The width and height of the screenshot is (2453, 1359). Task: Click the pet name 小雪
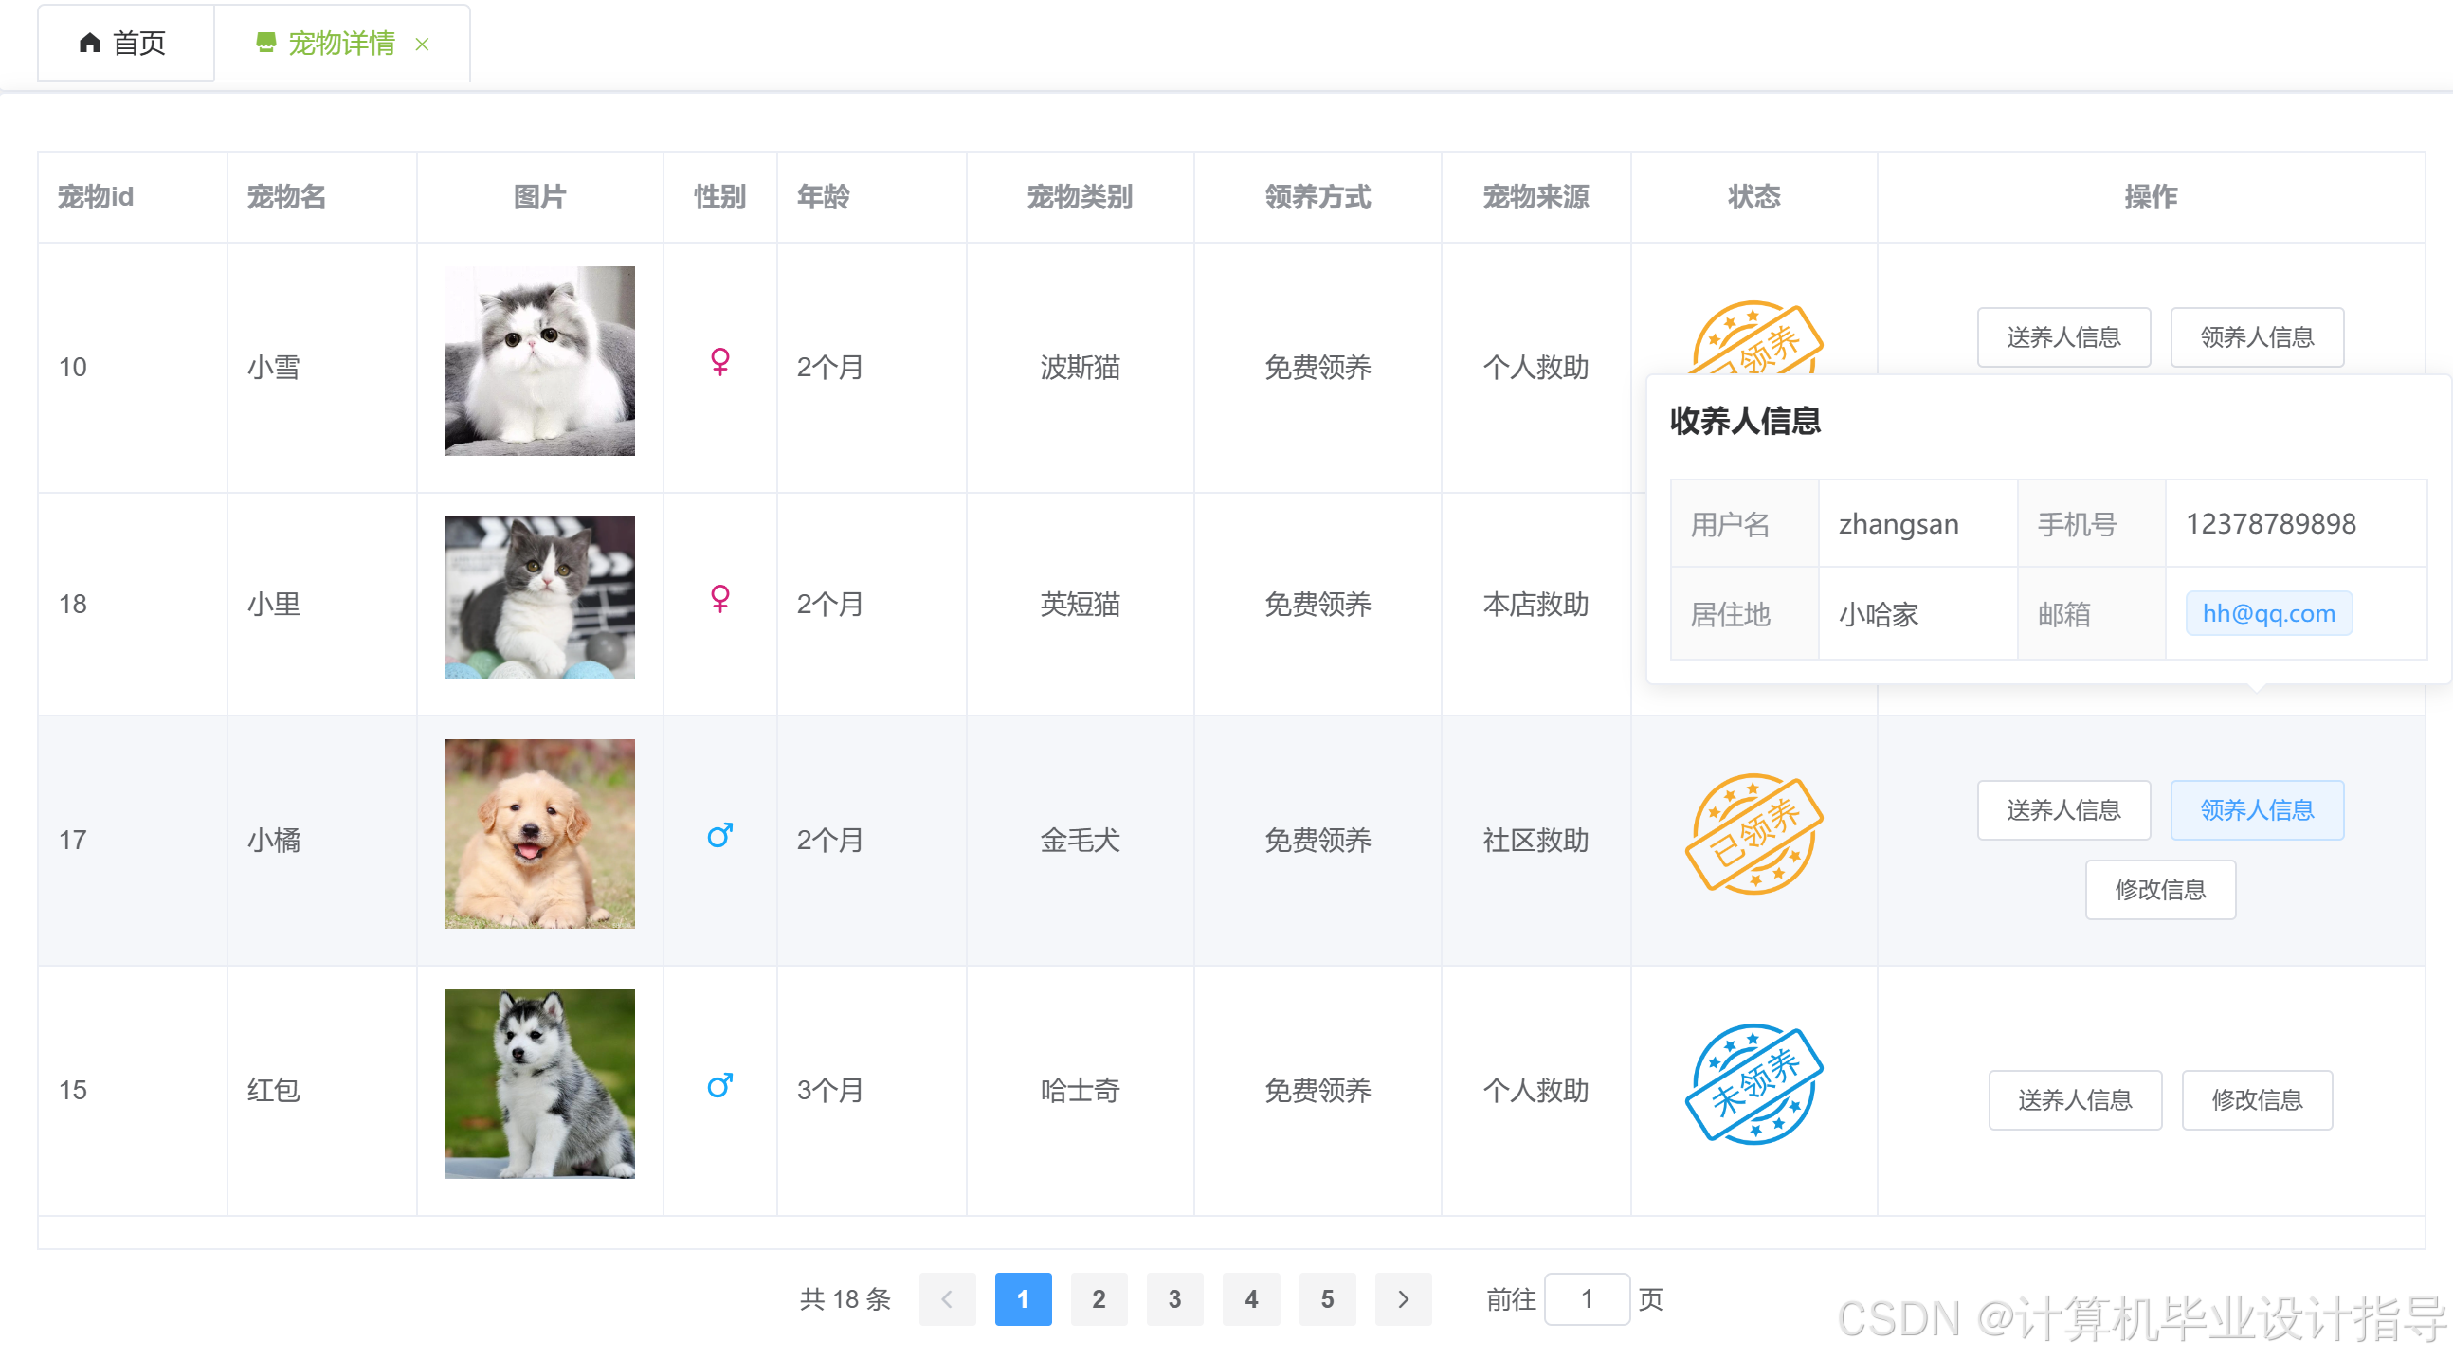coord(274,368)
